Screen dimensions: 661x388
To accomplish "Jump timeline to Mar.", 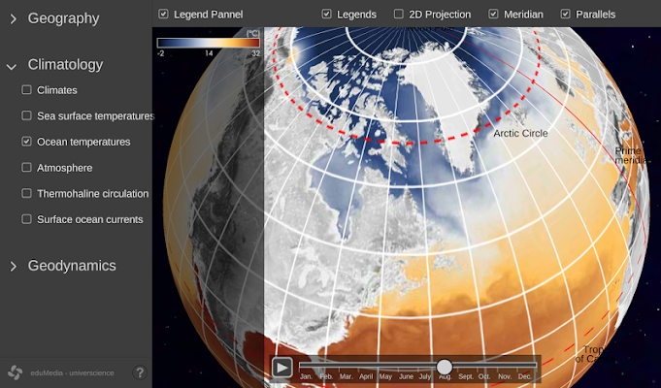I will click(x=347, y=376).
